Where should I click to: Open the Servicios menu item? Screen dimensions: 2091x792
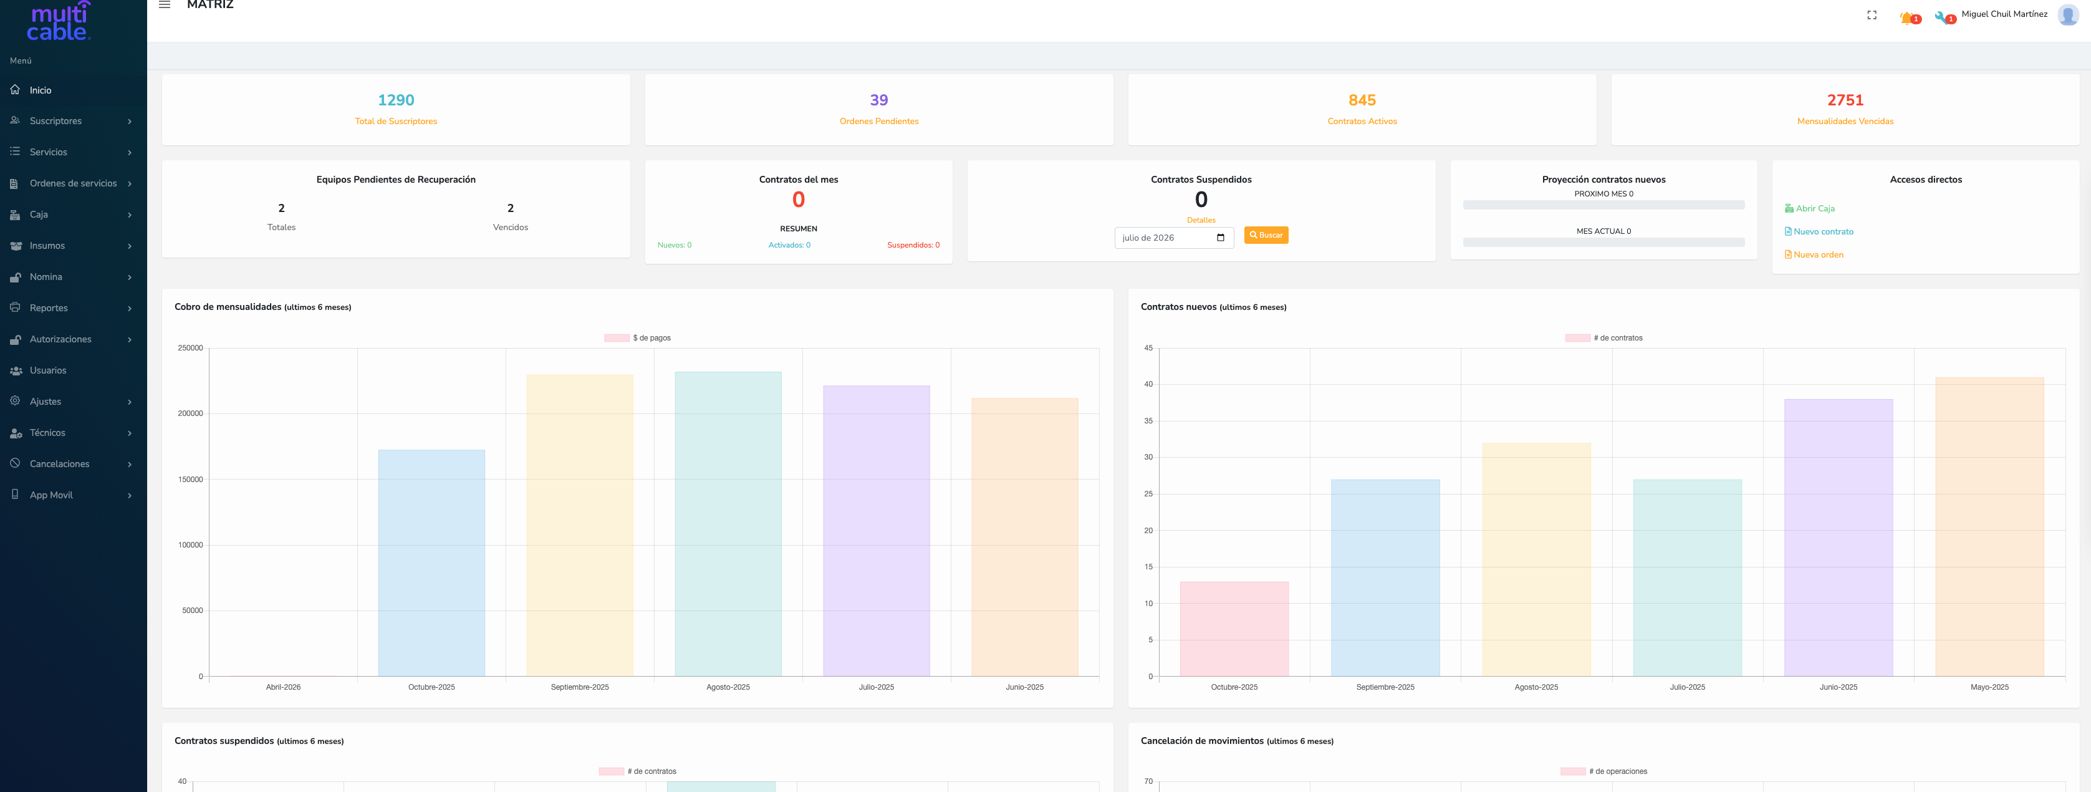[x=73, y=152]
